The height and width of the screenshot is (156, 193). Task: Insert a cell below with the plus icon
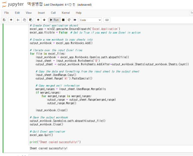[11, 20]
